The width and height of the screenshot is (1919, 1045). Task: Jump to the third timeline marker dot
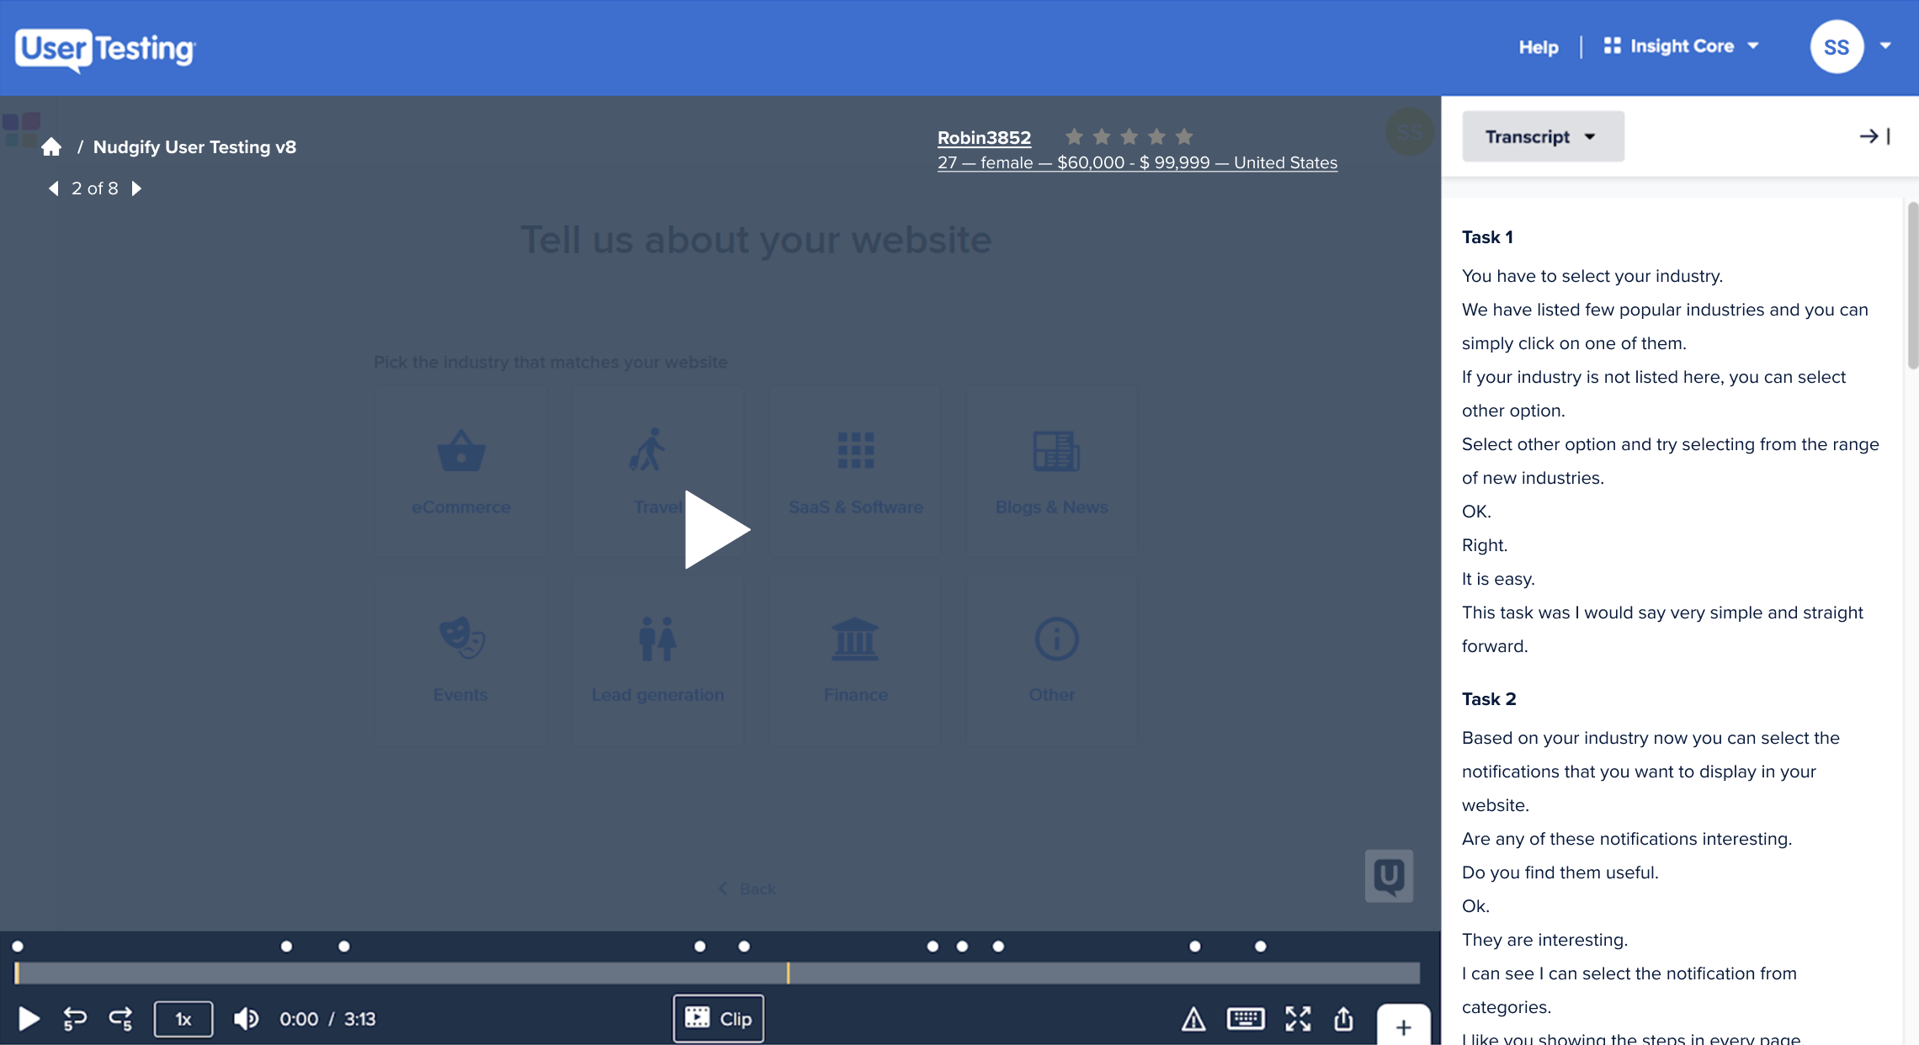(x=343, y=947)
